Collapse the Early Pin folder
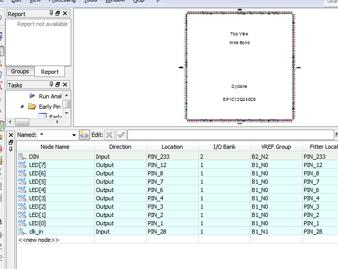 click(x=22, y=107)
